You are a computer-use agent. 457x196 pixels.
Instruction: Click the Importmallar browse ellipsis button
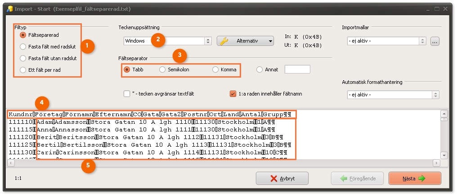coord(435,41)
